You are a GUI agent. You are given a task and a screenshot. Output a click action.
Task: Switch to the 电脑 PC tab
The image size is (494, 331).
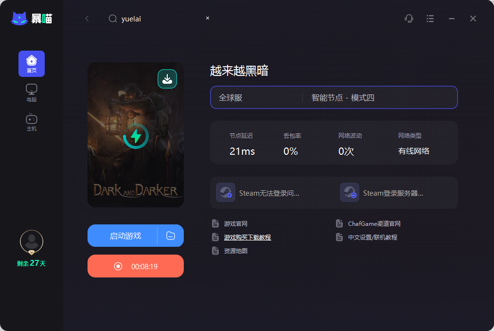tap(32, 93)
